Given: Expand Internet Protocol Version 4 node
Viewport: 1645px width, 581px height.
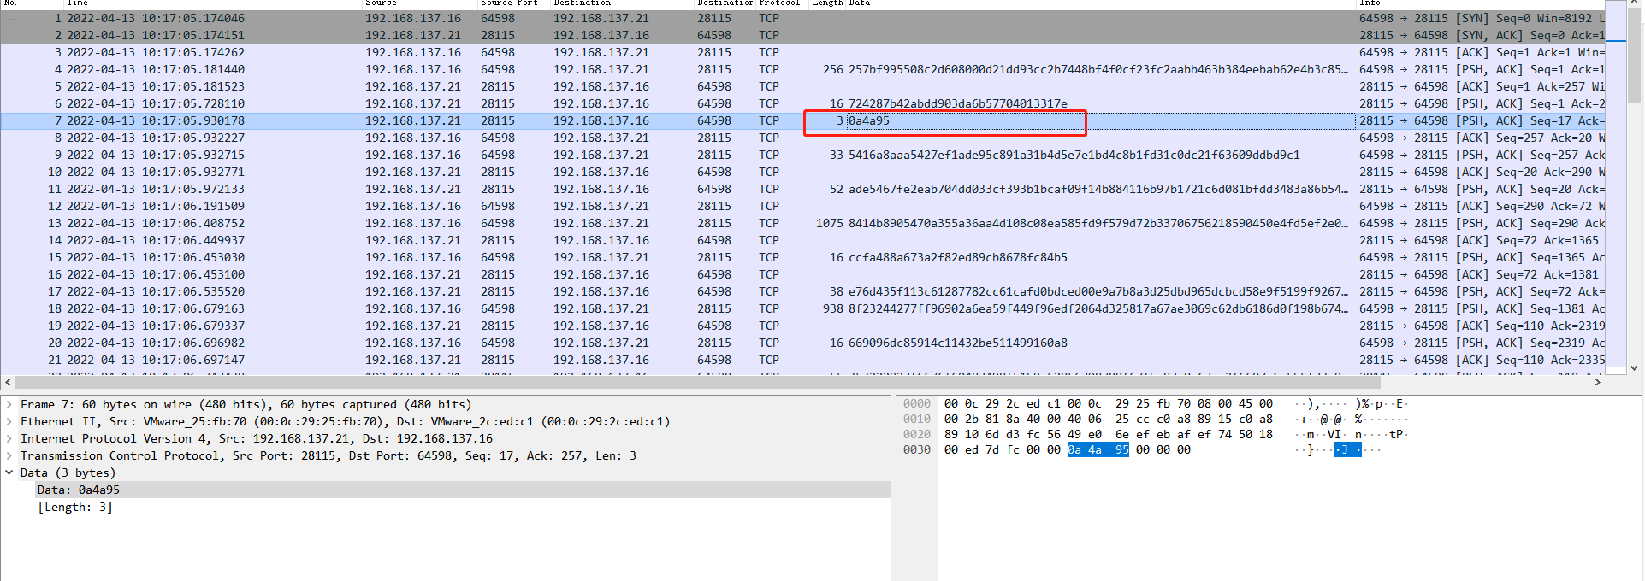Looking at the screenshot, I should [x=9, y=438].
